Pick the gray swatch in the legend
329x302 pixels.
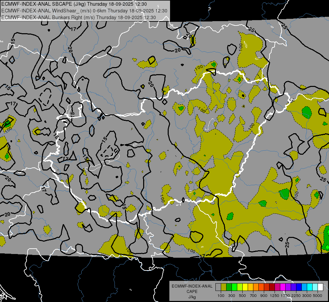[218, 287]
